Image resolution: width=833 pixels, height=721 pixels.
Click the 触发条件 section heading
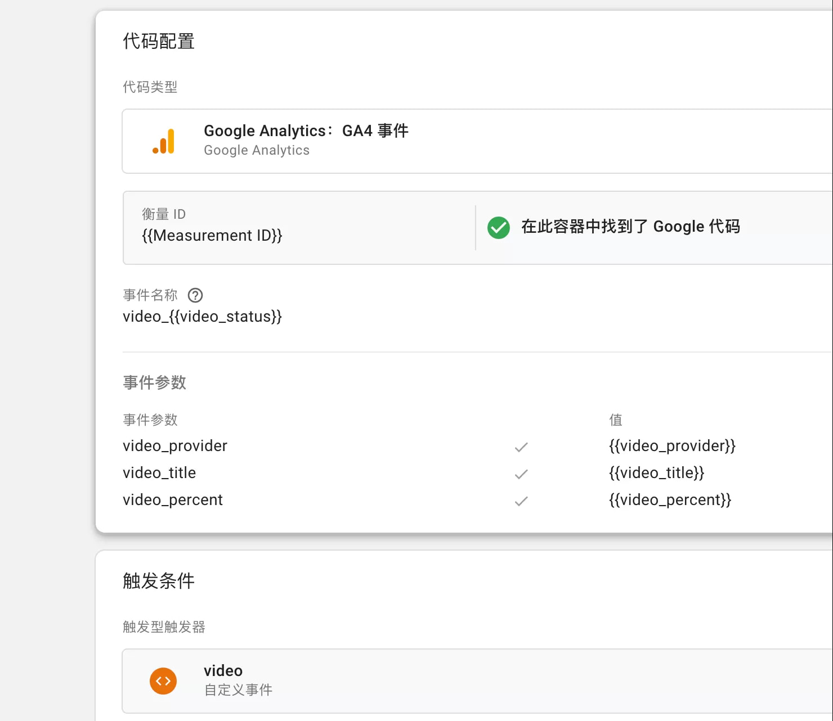pyautogui.click(x=159, y=580)
